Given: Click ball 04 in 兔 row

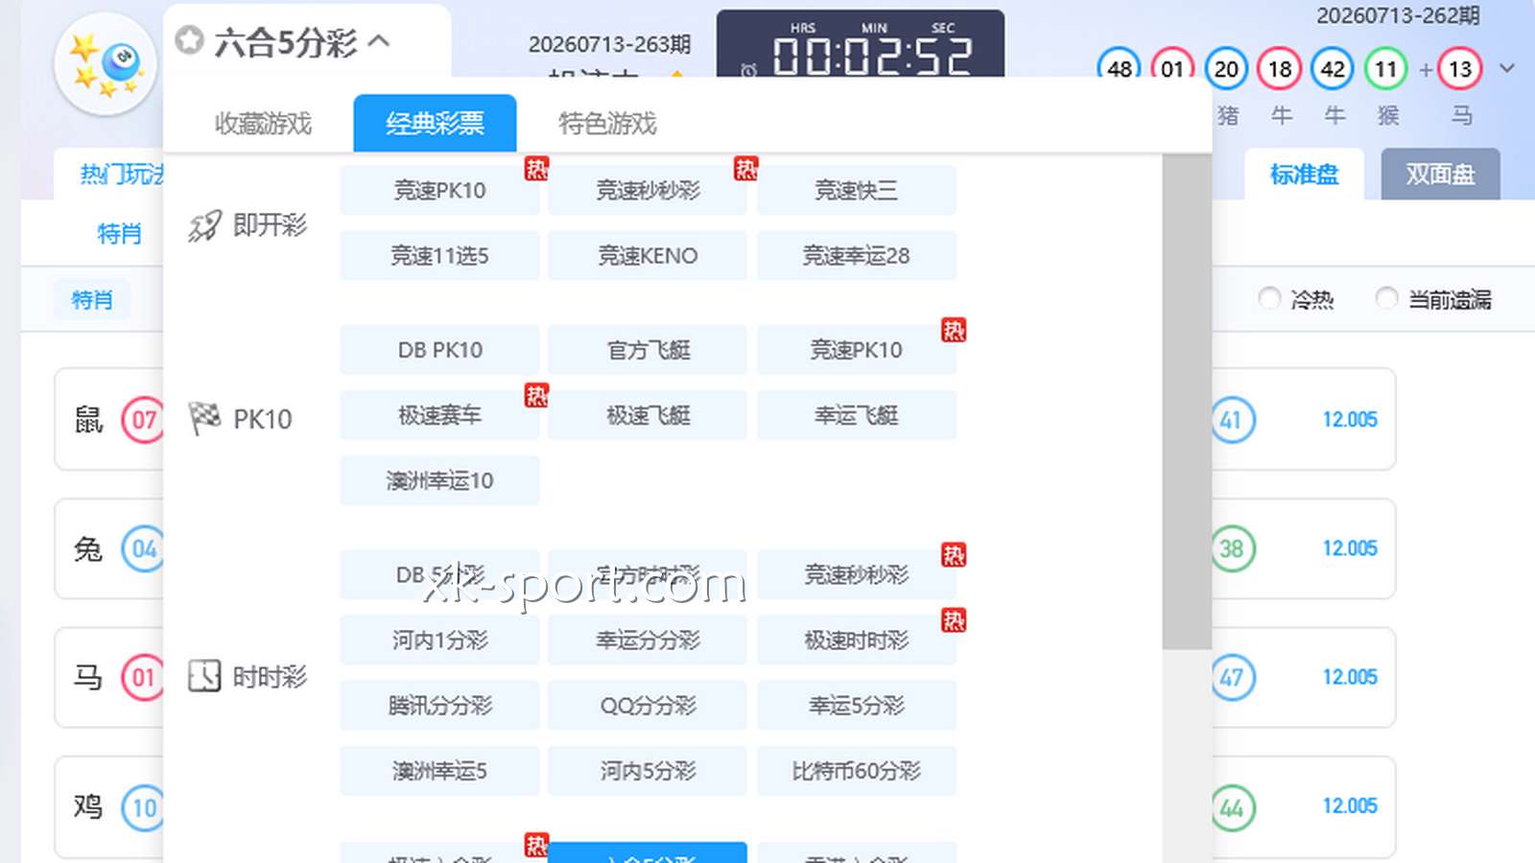Looking at the screenshot, I should click(143, 548).
